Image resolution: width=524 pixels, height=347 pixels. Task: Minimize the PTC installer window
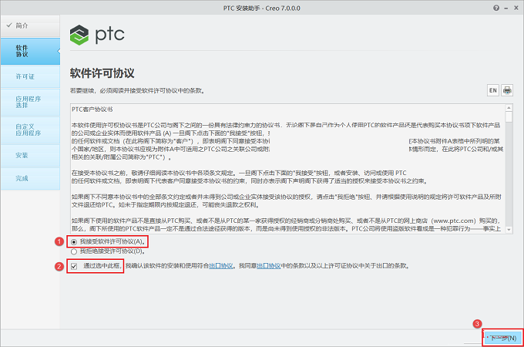[506, 8]
